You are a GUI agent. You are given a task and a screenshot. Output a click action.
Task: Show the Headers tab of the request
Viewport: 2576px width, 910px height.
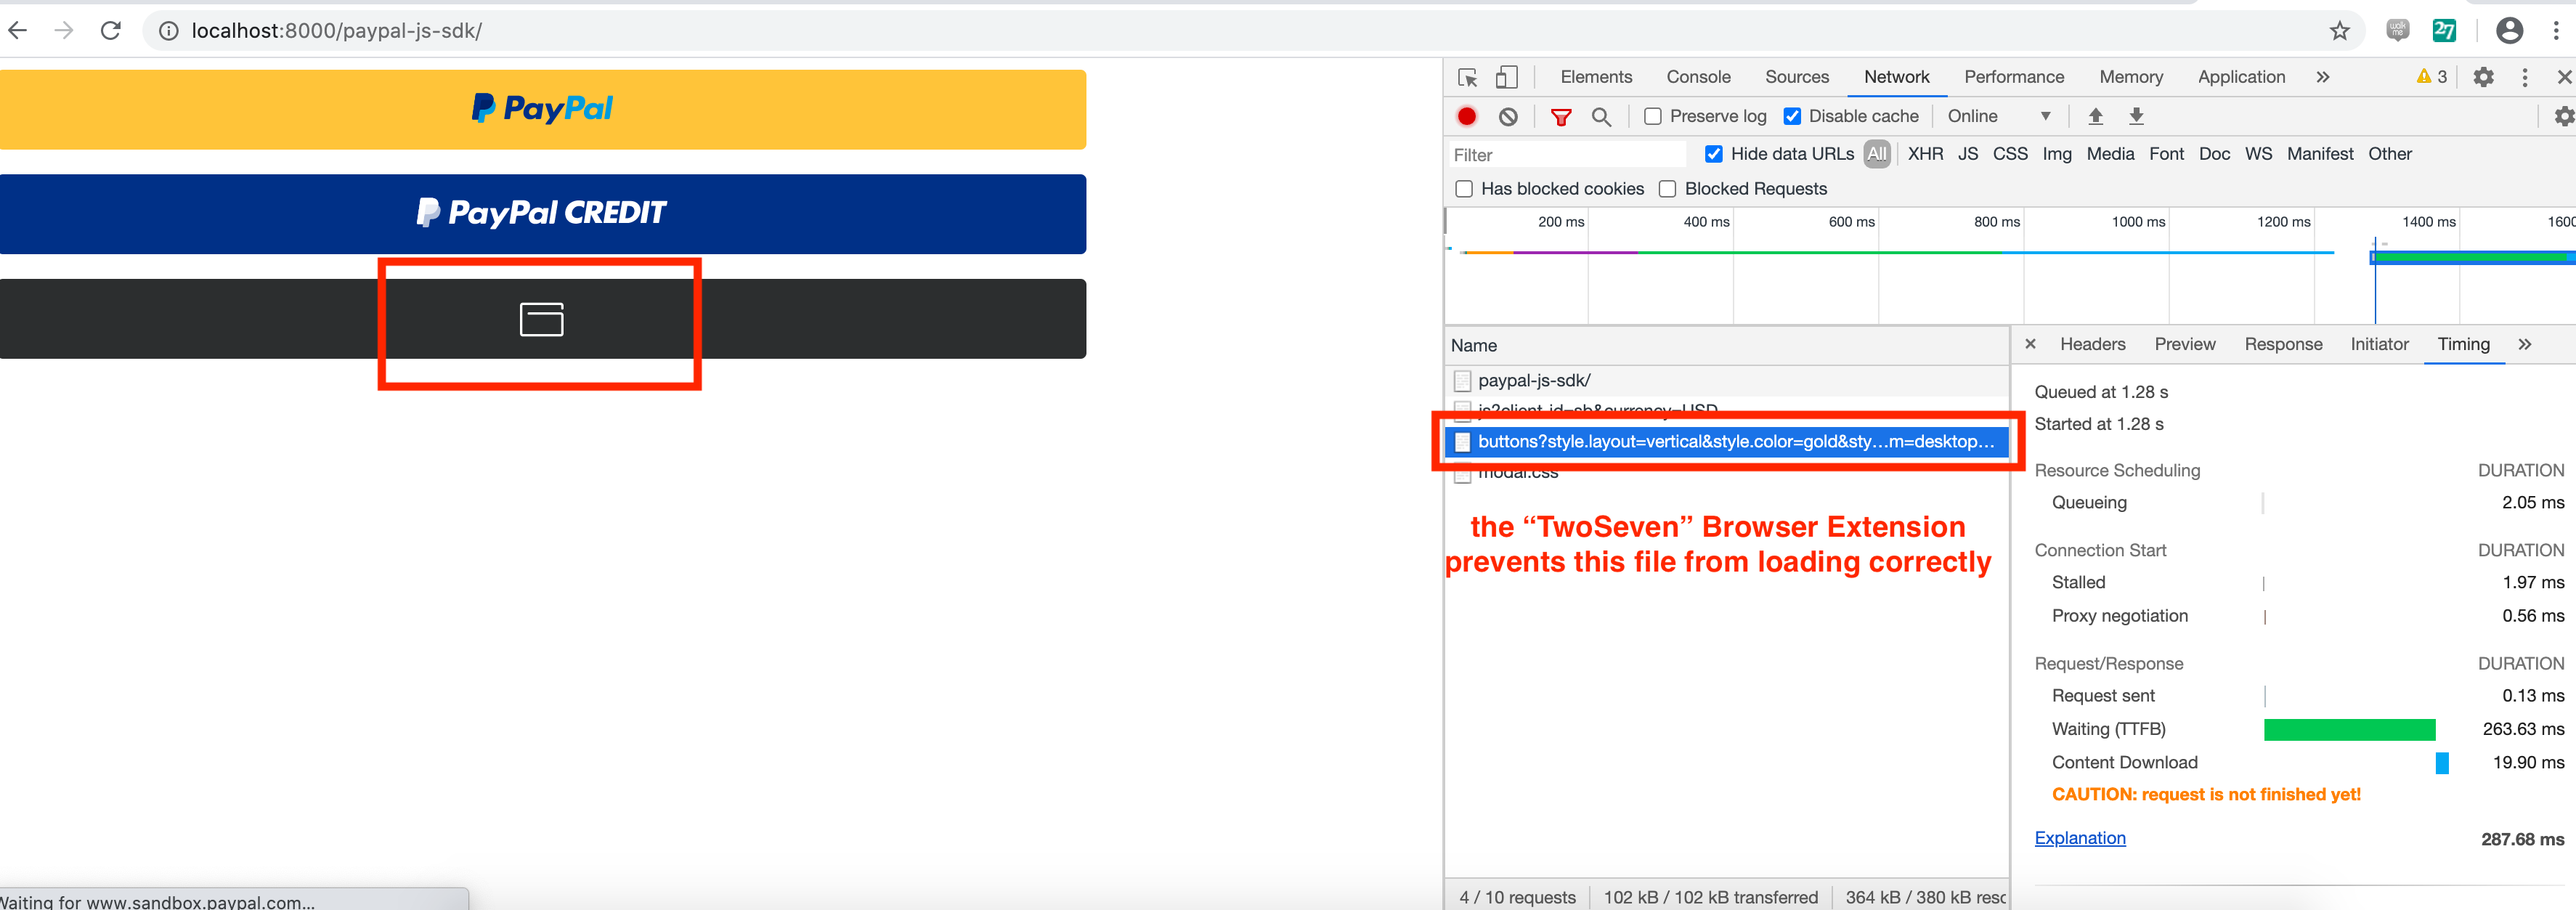click(x=2092, y=344)
